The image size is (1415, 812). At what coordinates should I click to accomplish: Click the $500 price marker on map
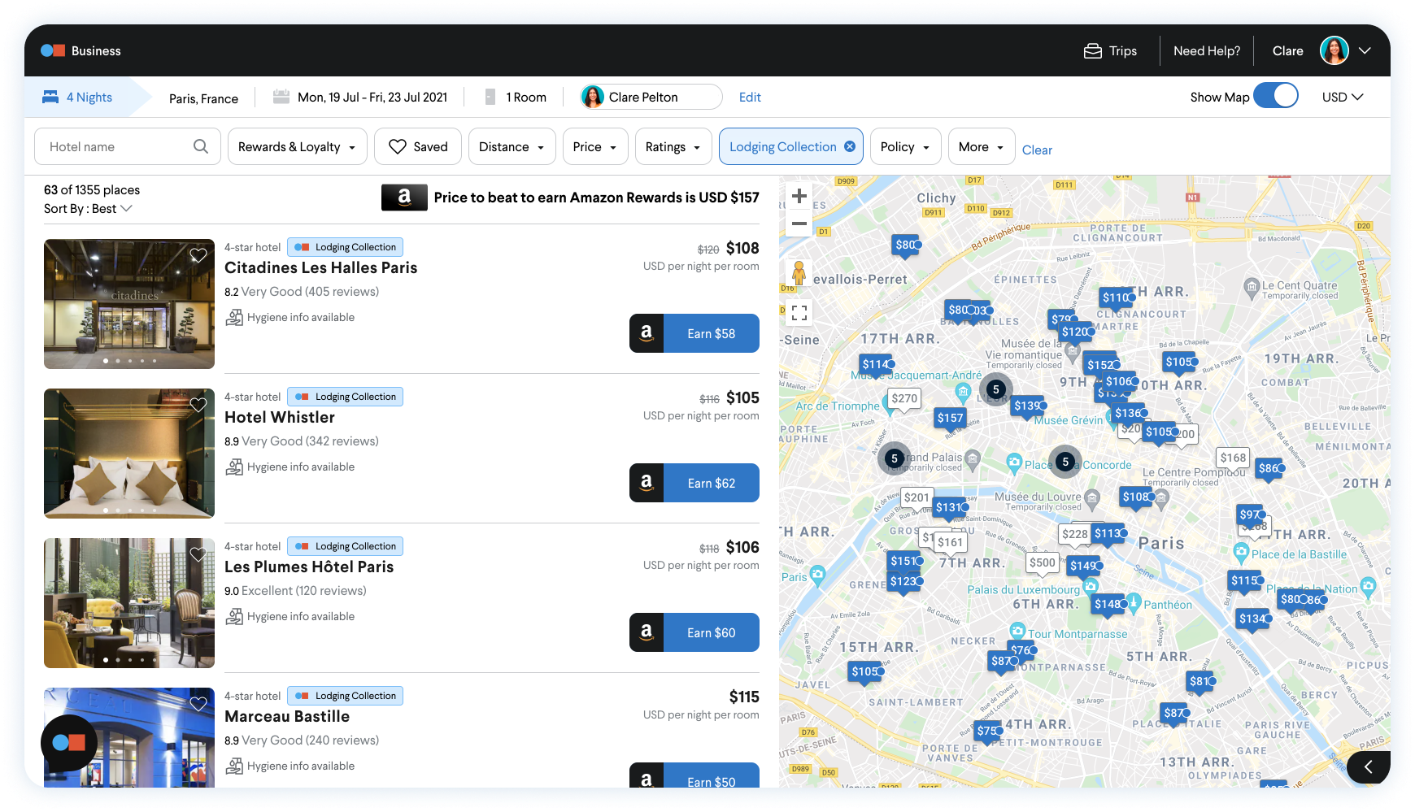pyautogui.click(x=1042, y=562)
